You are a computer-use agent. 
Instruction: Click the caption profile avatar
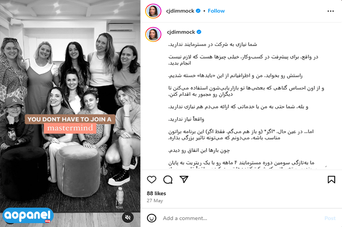(x=153, y=34)
